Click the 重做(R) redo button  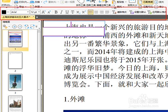pyautogui.click(x=50, y=2)
